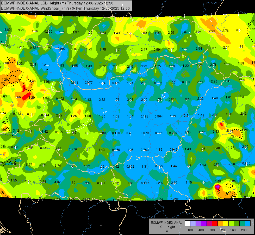Click the ECMWF-INDEX-ANAL legend heading
The image size is (255, 235).
(166, 223)
